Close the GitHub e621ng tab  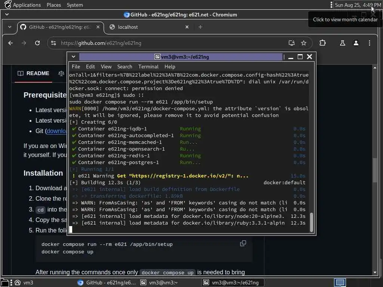click(98, 27)
